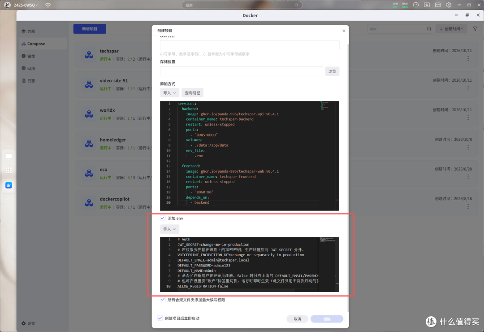Viewport: 484px width, 332px height.
Task: Expand the Z425-0W5Q device dropdown
Action: (x=26, y=5)
